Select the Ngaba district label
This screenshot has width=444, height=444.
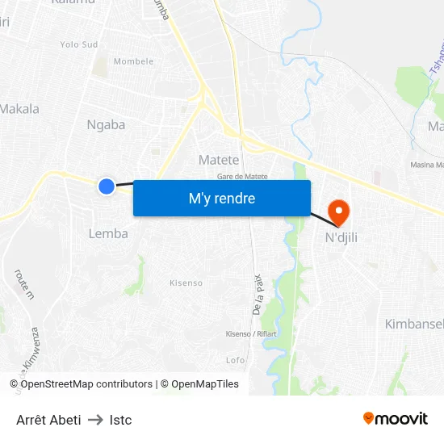click(x=107, y=125)
